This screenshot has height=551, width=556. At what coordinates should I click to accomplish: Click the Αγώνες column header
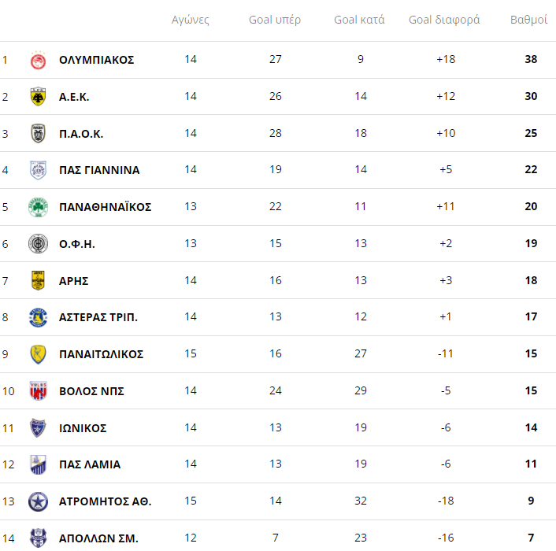(x=191, y=20)
